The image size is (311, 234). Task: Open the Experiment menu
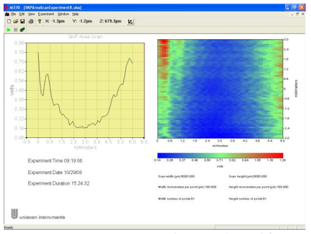46,14
